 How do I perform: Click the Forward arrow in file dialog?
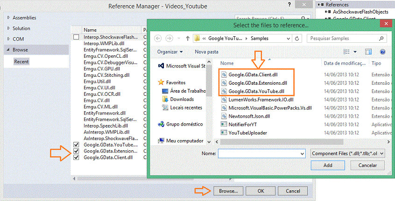coord(169,39)
